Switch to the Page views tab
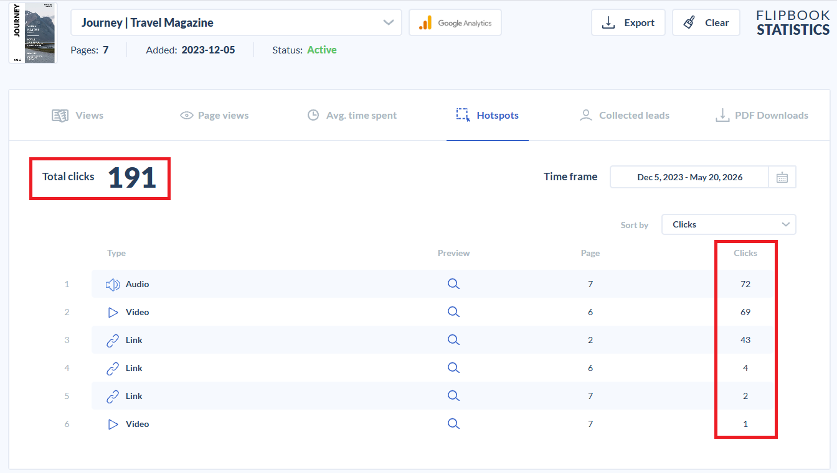 click(x=214, y=116)
